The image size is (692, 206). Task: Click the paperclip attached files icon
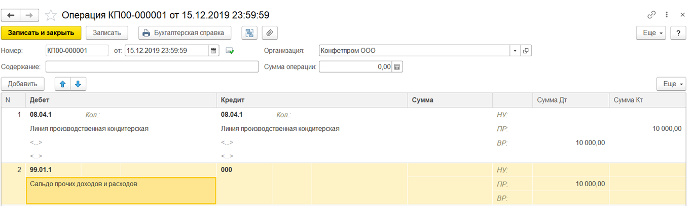(x=270, y=33)
